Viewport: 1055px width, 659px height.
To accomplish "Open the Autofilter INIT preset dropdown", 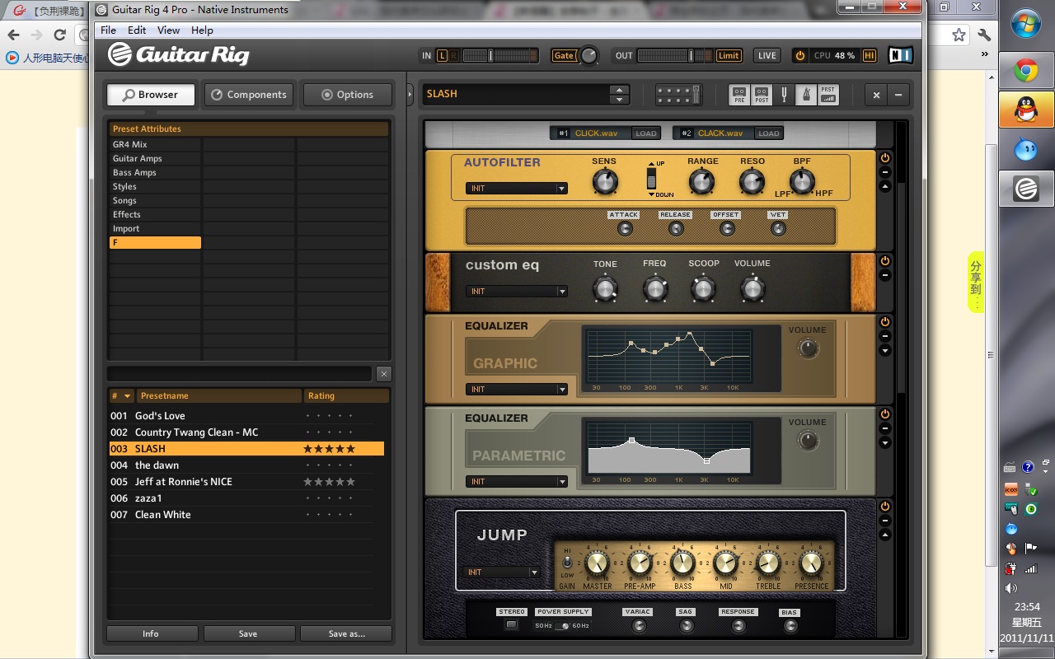I will (x=516, y=189).
